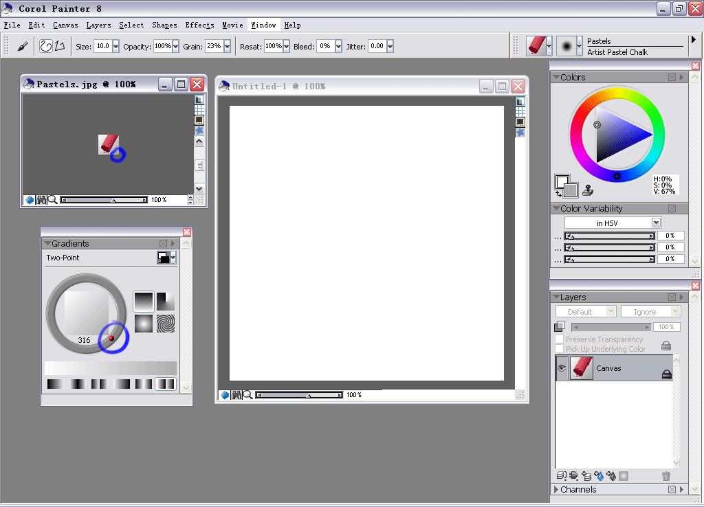Add new Water Color layer, blue drop
The width and height of the screenshot is (704, 507).
pos(599,475)
